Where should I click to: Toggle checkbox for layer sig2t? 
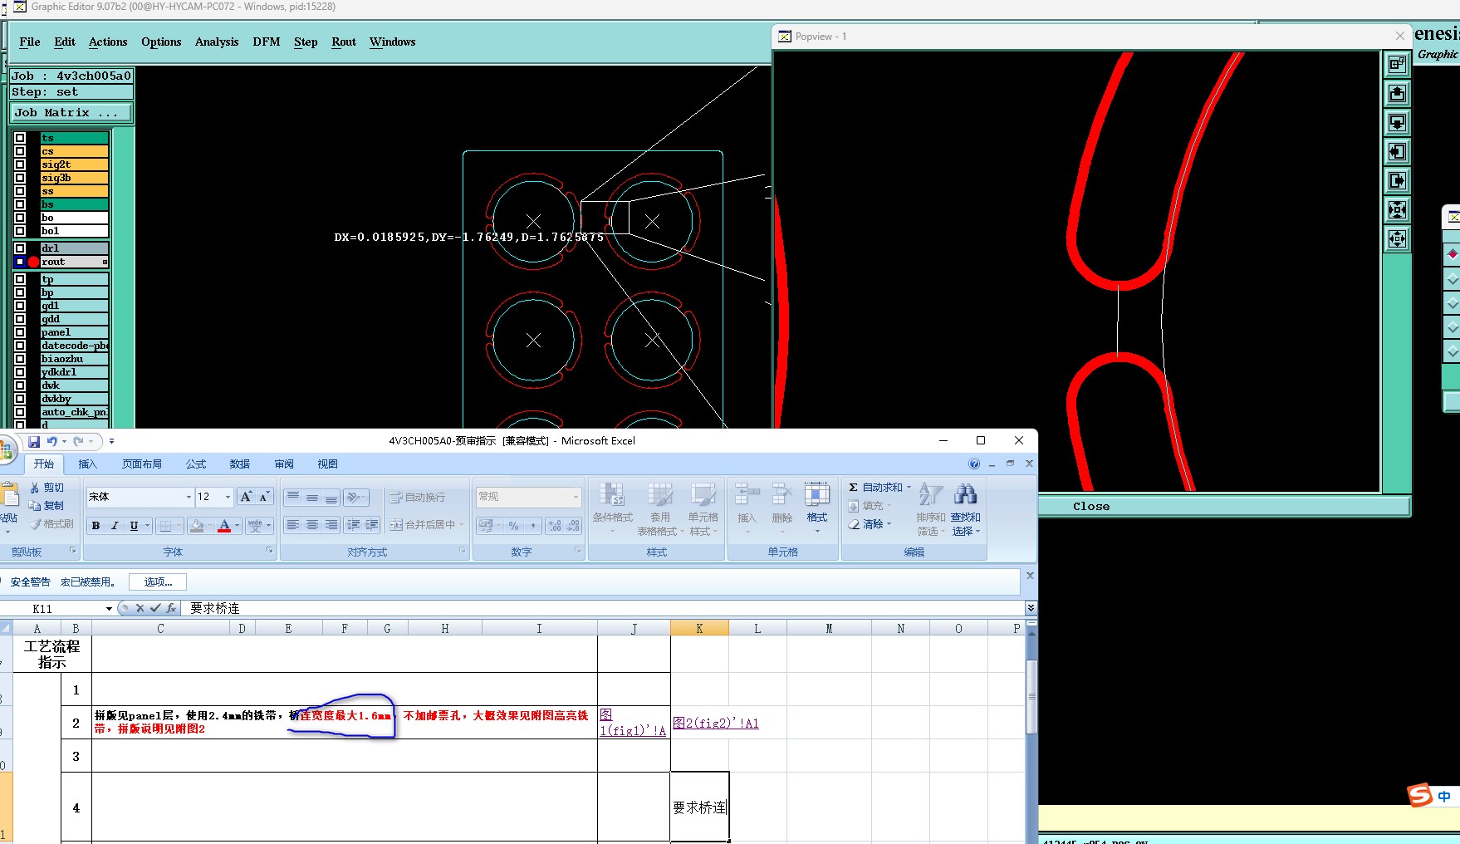20,164
